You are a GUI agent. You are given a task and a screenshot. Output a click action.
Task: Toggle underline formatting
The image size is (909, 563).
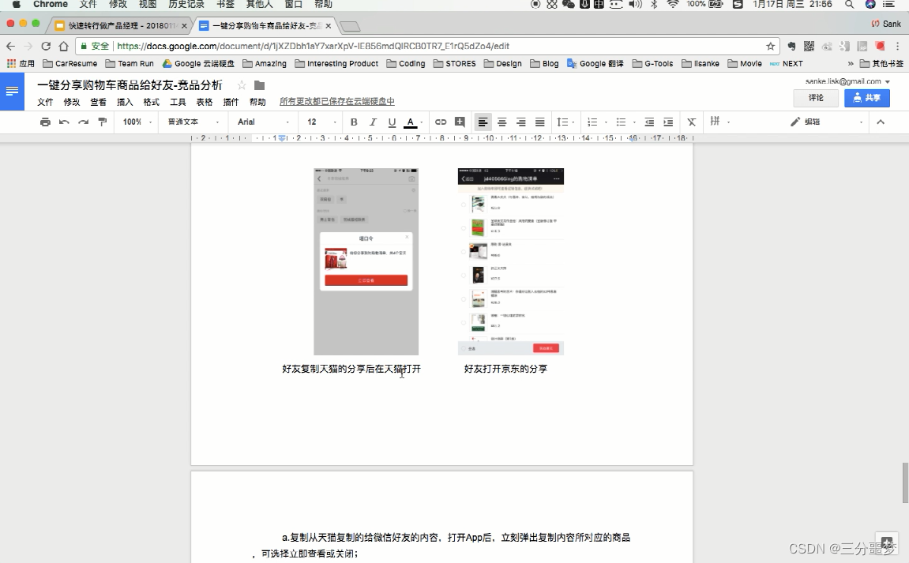coord(392,122)
